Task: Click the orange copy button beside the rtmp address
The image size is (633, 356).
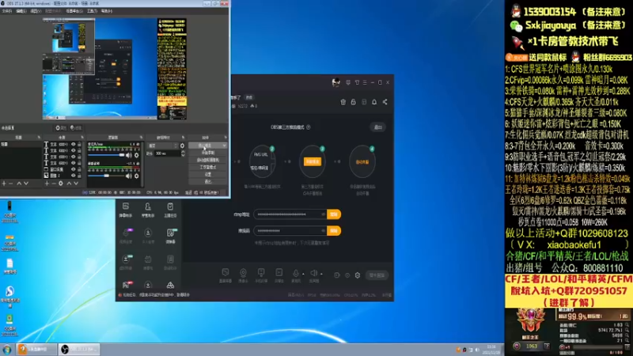Action: point(334,214)
